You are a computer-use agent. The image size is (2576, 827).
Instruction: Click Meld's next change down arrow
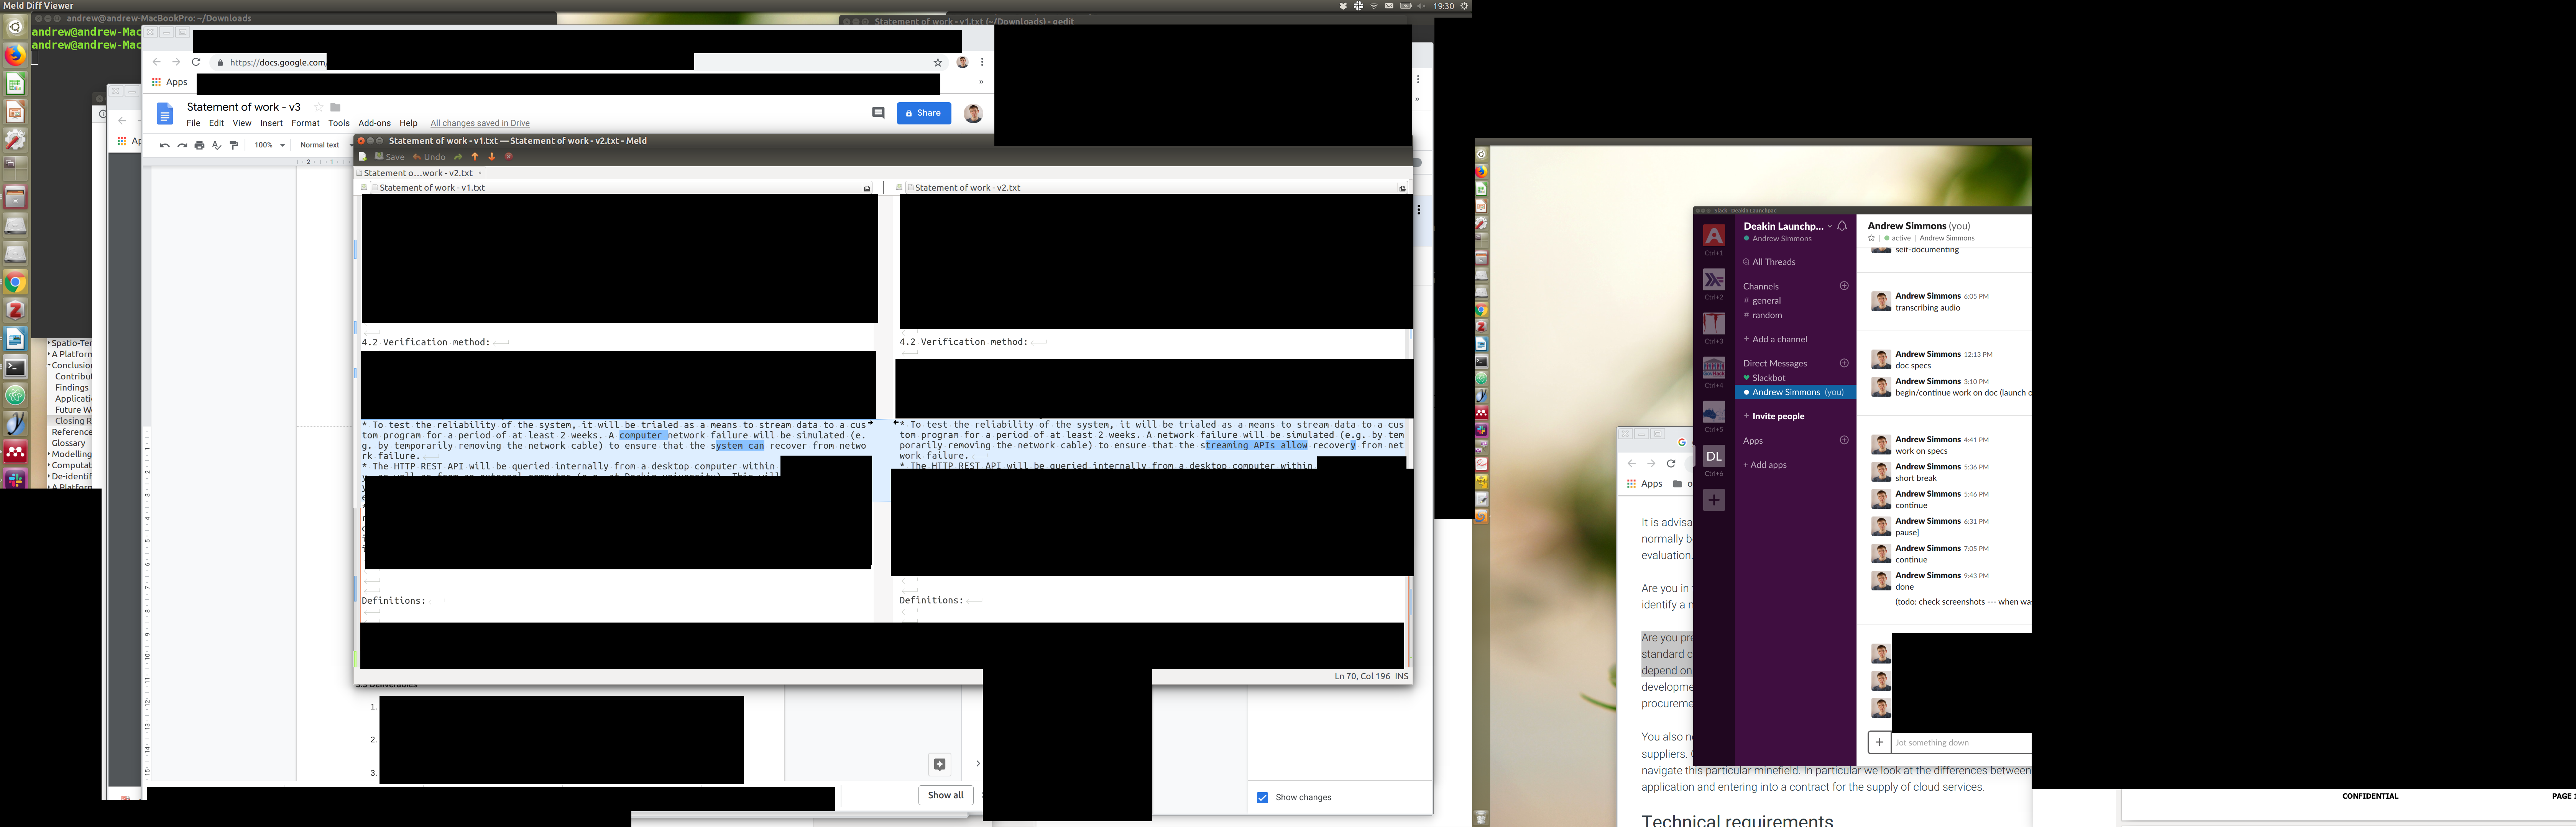(491, 157)
